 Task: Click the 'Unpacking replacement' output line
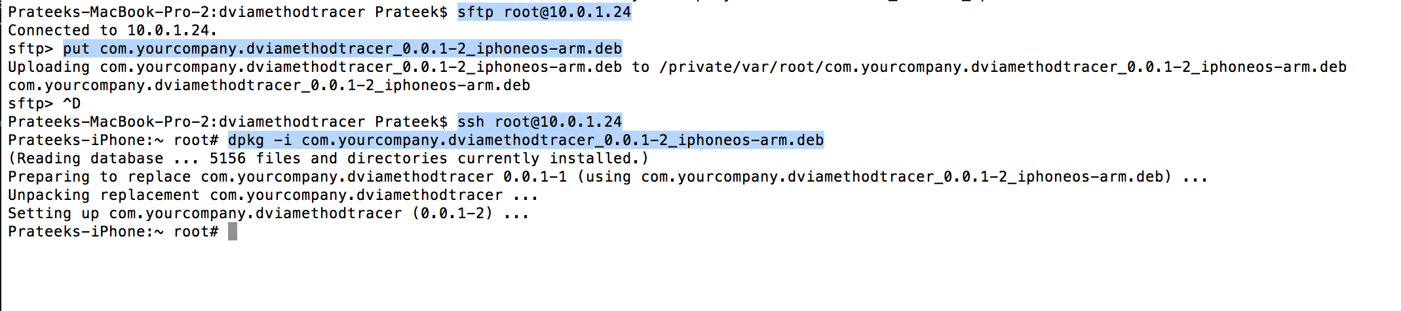[273, 195]
